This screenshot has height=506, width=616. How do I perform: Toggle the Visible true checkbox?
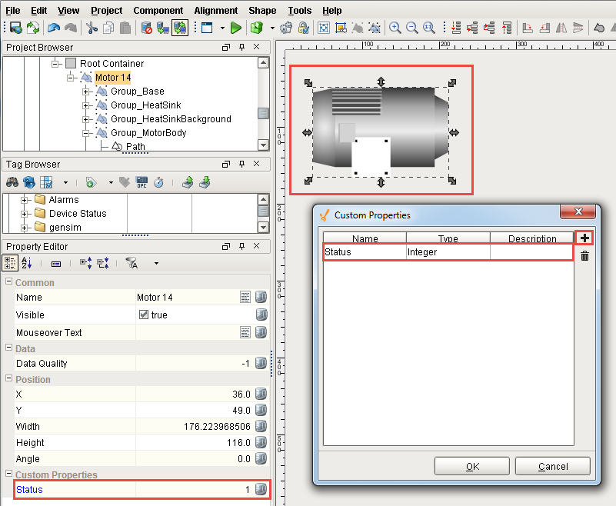143,315
